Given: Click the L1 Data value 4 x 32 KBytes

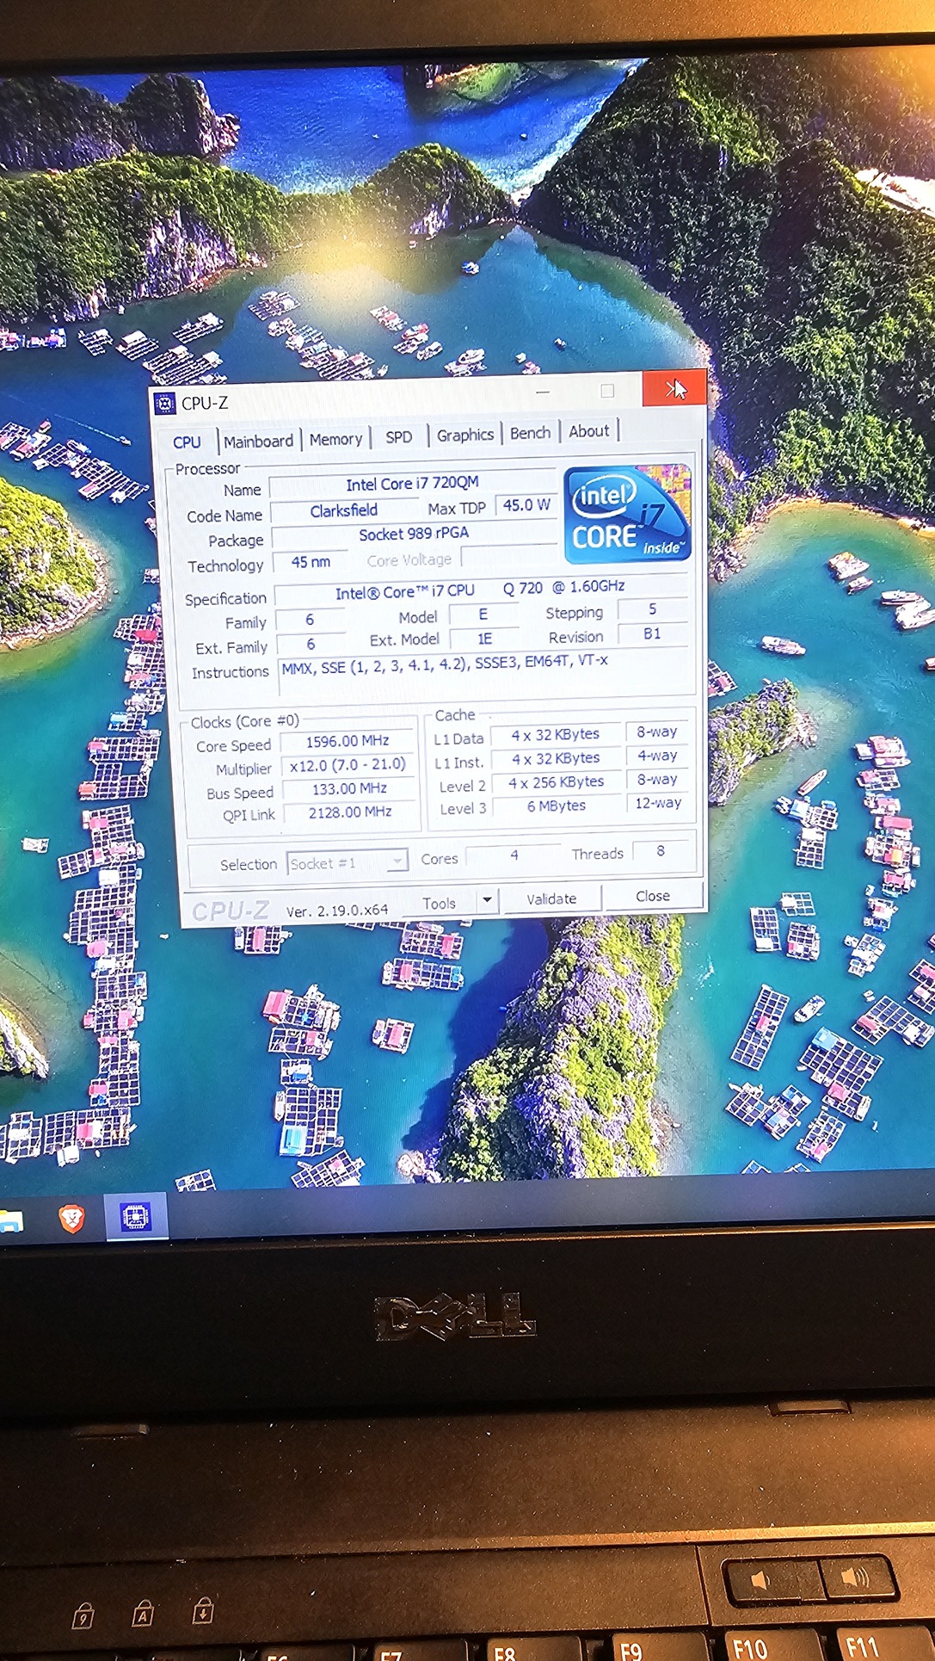Looking at the screenshot, I should click(x=556, y=735).
